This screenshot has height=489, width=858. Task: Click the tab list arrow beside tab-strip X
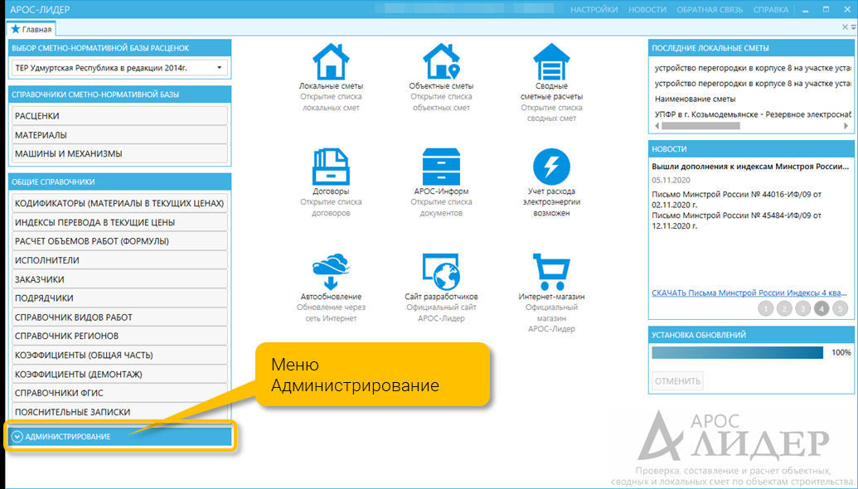853,27
